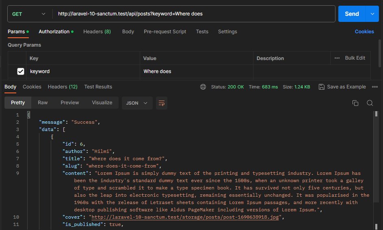Screen dimensions: 383x230
Task: Select the Pretty view
Action: (x=18, y=103)
